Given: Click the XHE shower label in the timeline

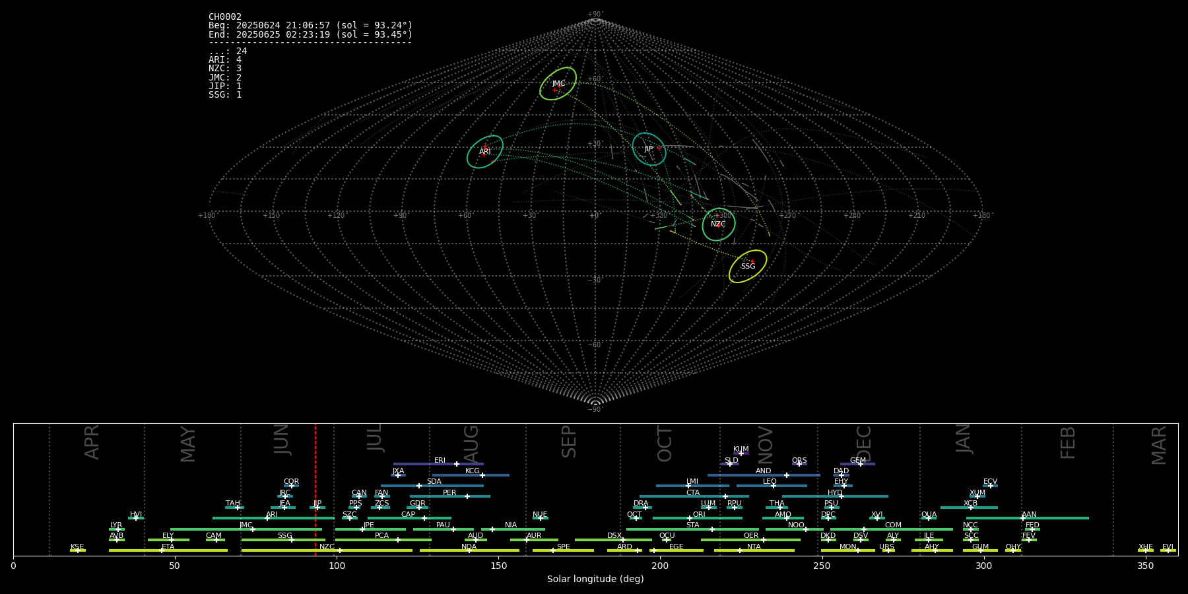Looking at the screenshot, I should pyautogui.click(x=1146, y=547).
